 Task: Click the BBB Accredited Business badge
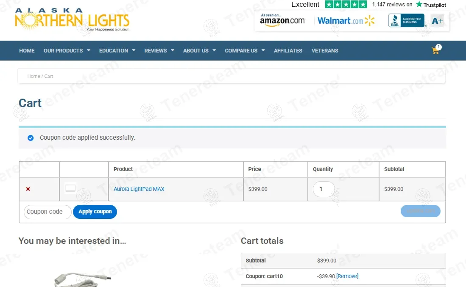tap(406, 20)
